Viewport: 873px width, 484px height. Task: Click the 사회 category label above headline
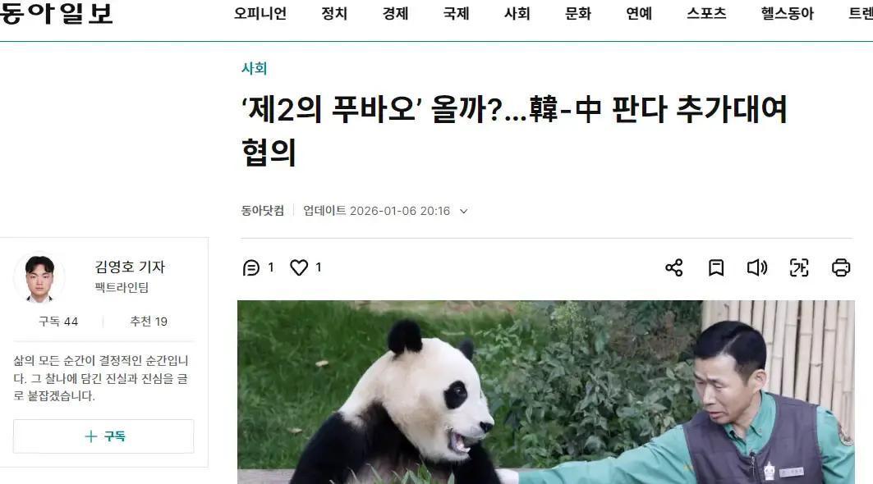(254, 68)
